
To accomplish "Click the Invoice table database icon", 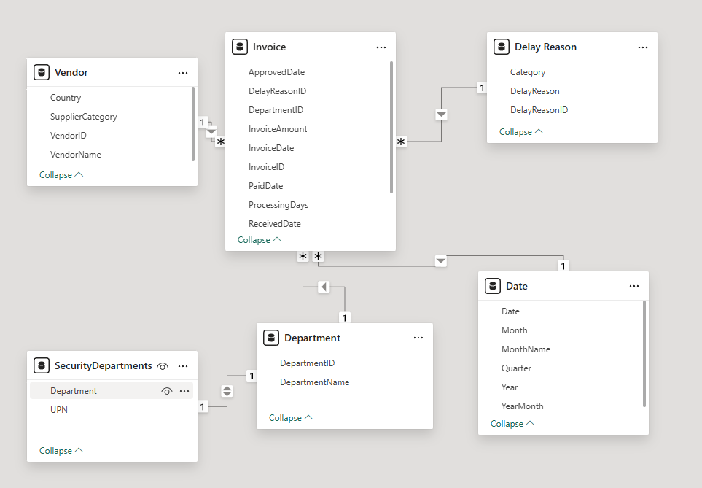I will point(239,47).
